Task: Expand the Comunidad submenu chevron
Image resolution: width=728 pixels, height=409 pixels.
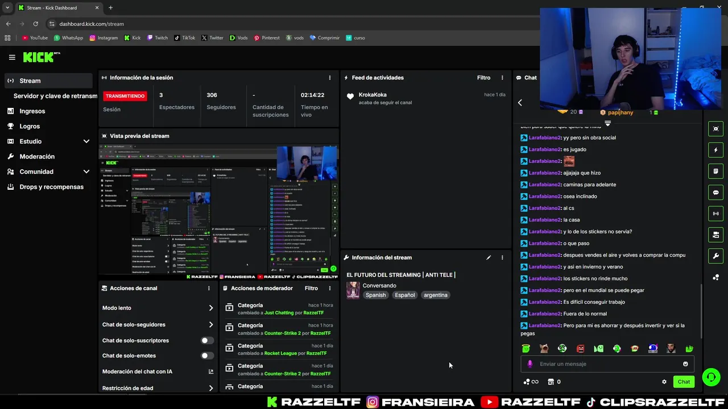Action: click(86, 172)
